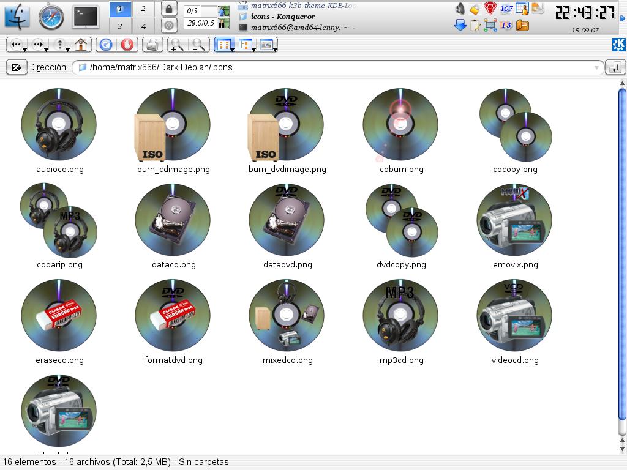Open the gold padlock tray icon

(x=475, y=9)
